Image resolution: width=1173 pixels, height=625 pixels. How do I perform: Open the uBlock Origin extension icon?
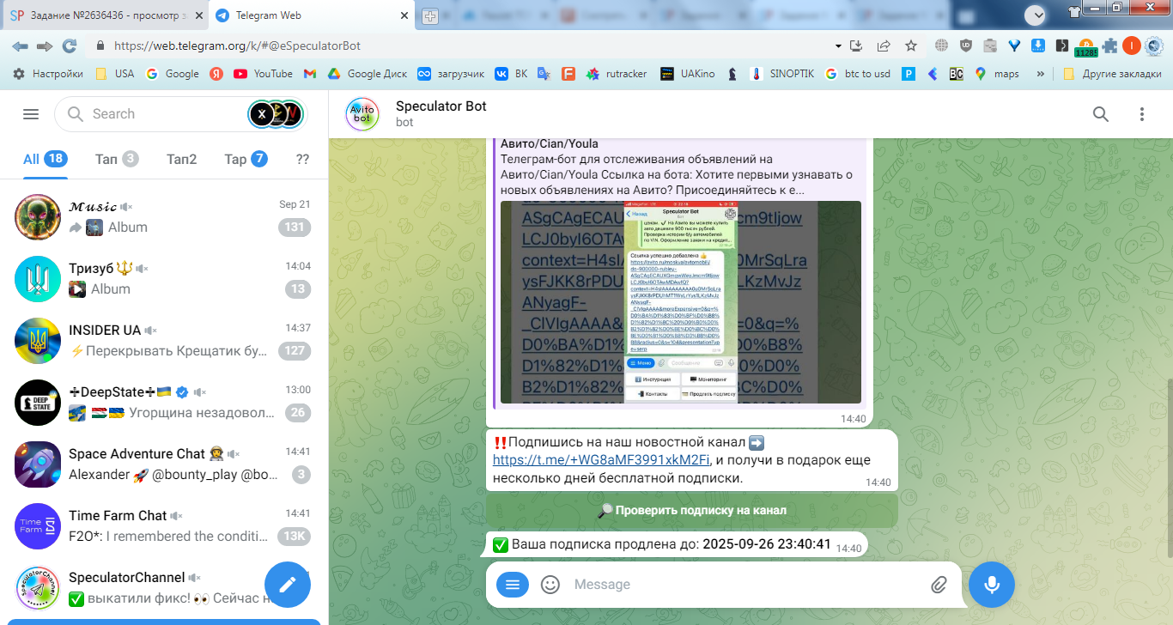tap(966, 46)
